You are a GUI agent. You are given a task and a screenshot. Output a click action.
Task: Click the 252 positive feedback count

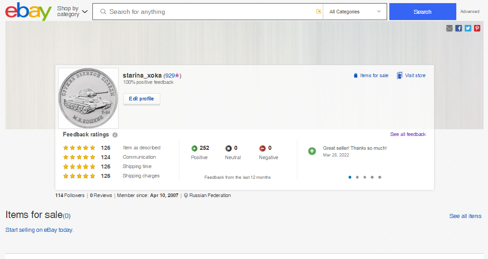[x=204, y=148]
